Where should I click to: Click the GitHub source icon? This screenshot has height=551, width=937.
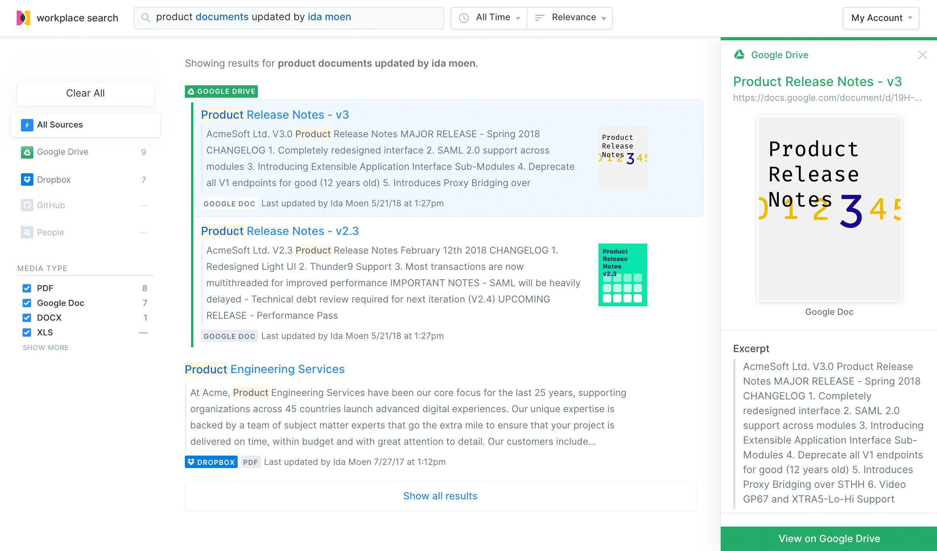click(x=27, y=205)
